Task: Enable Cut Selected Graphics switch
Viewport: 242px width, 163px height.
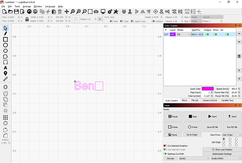Action: click(165, 146)
